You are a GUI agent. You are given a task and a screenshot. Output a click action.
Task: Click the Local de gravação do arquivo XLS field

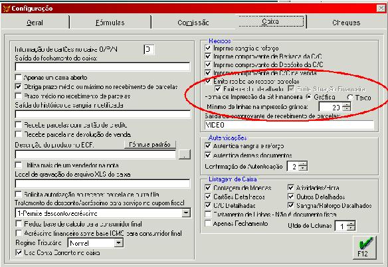[x=102, y=183]
